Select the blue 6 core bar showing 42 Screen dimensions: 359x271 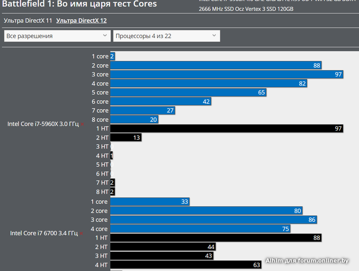pos(161,102)
